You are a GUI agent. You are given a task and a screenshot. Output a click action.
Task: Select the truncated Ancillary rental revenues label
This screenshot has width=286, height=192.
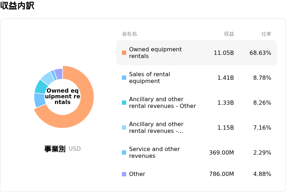pyautogui.click(x=156, y=128)
